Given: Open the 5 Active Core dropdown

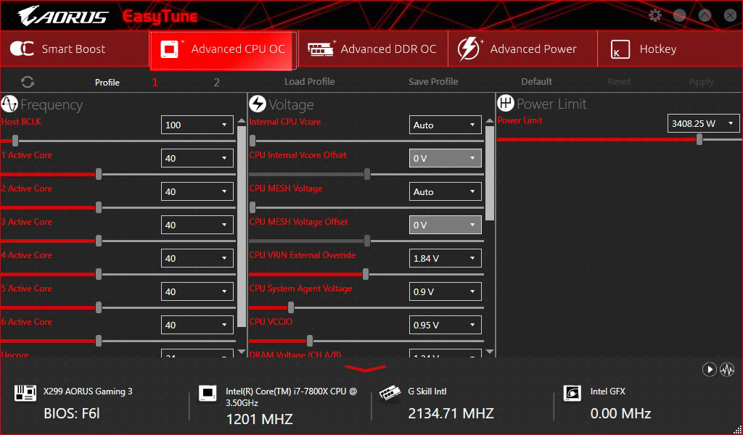Looking at the screenshot, I should tap(197, 291).
